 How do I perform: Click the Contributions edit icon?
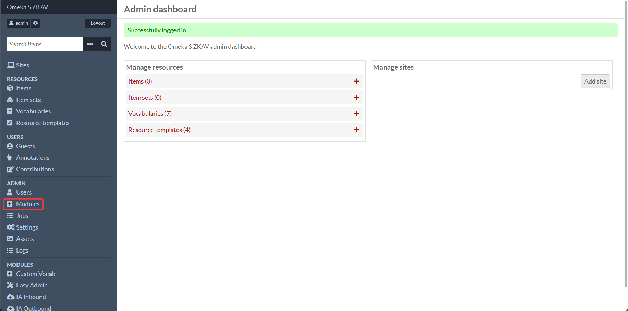(10, 169)
